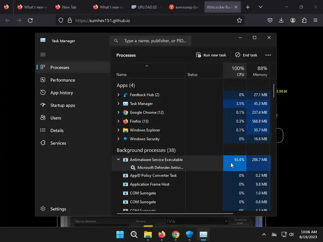This screenshot has width=323, height=242.
Task: Reload the current page in Firefox
Action: 30,20
